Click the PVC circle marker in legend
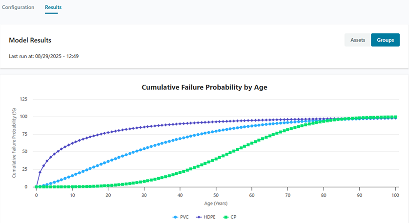 176,217
